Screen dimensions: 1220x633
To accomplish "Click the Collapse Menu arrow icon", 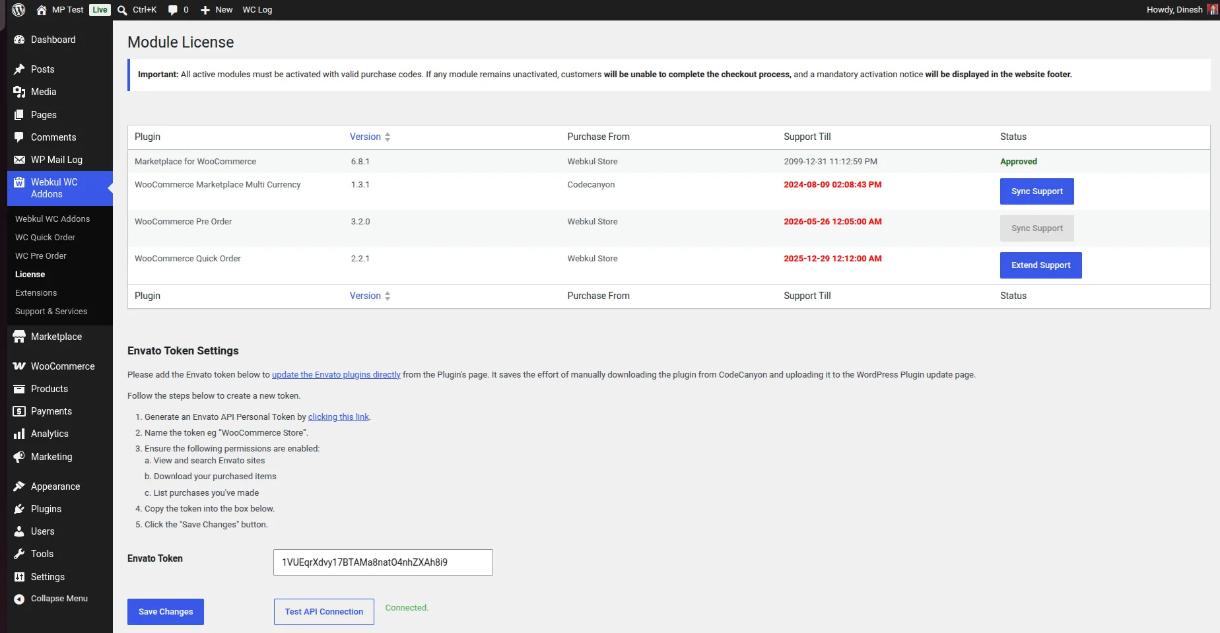I will click(19, 599).
